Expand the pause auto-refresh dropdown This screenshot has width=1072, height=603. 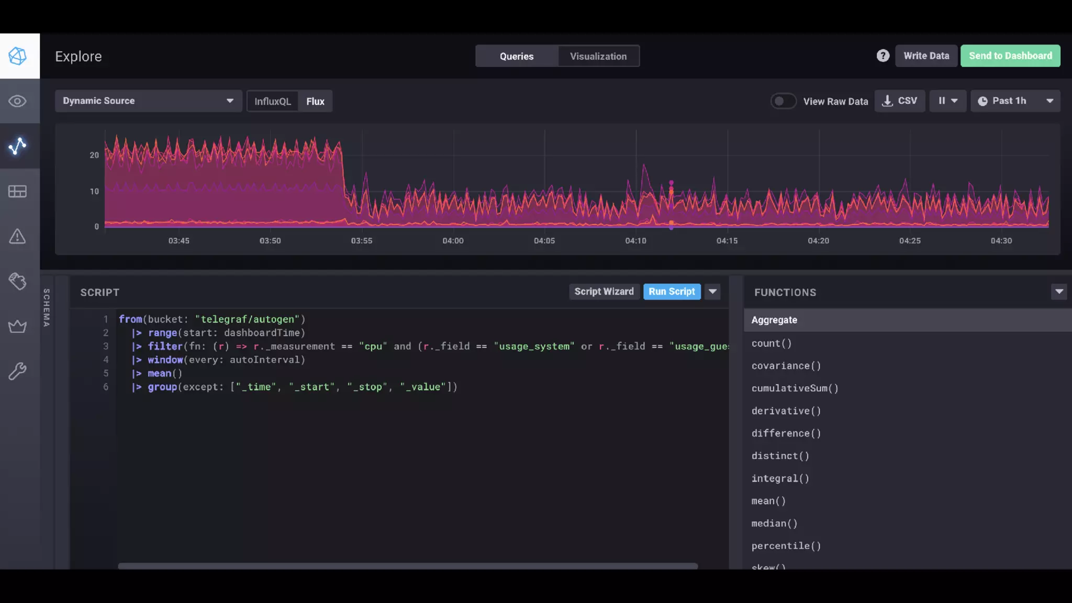(947, 101)
